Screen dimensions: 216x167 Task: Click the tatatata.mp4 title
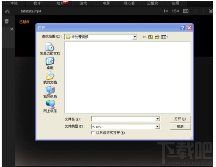pyautogui.click(x=31, y=11)
